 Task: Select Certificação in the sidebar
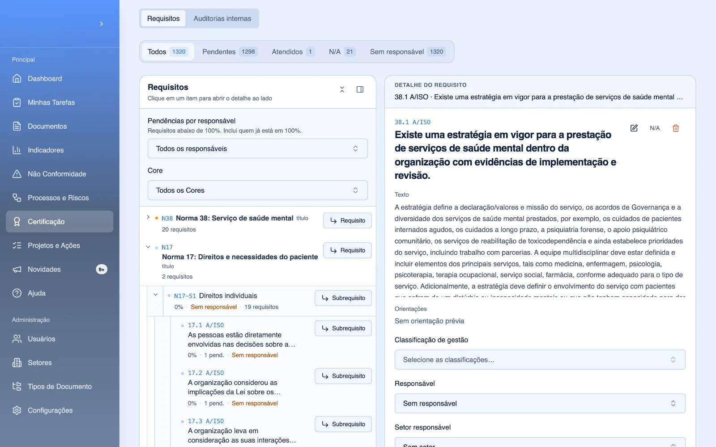(x=60, y=222)
